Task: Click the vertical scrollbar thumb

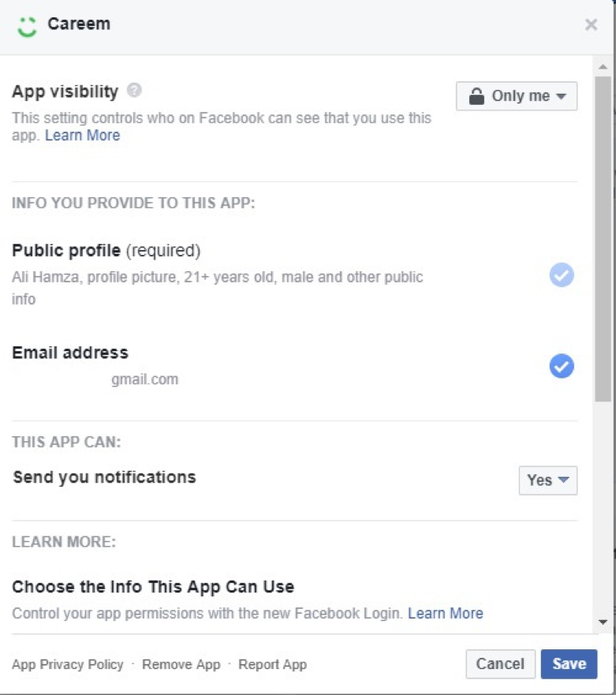Action: click(603, 237)
